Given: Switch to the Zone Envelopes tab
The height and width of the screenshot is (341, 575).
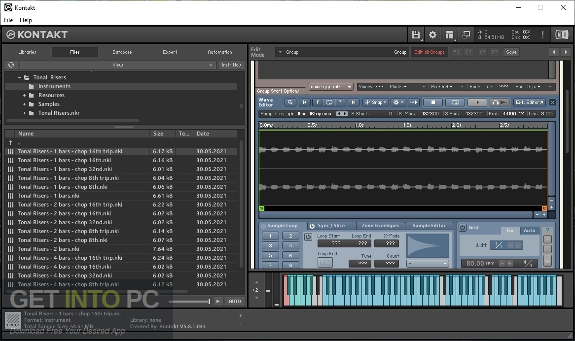Looking at the screenshot, I should coord(380,226).
